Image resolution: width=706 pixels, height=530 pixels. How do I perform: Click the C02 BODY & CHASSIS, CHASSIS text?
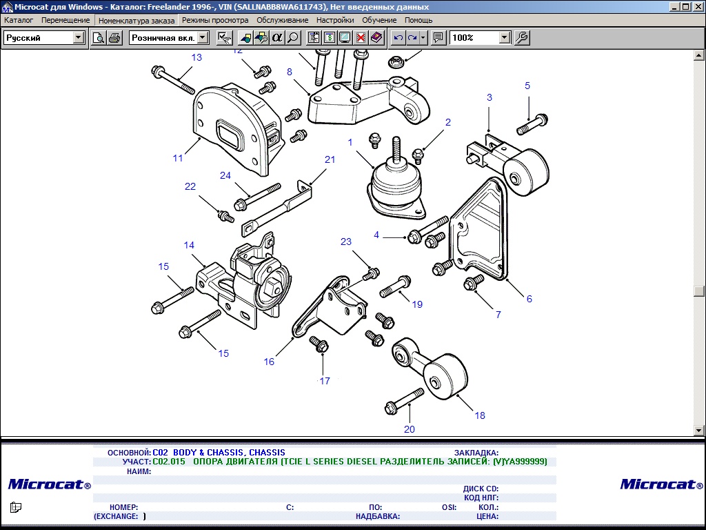pyautogui.click(x=219, y=453)
